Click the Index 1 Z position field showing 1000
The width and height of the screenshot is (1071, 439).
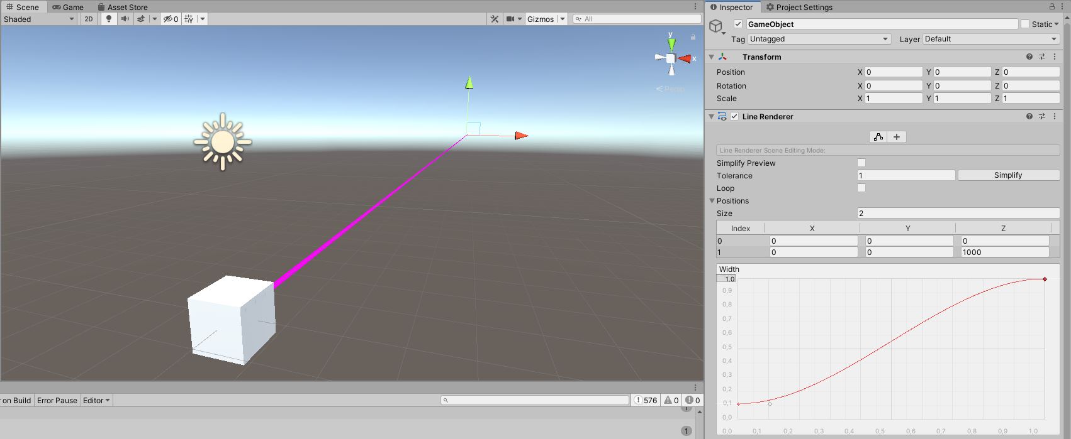(1005, 252)
